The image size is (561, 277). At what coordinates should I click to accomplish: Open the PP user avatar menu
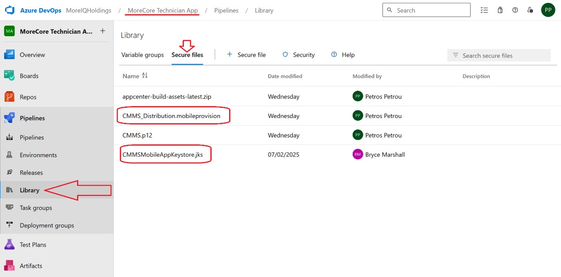(548, 10)
